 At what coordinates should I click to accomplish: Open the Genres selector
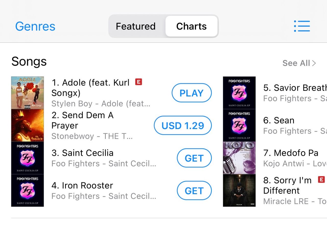35,26
